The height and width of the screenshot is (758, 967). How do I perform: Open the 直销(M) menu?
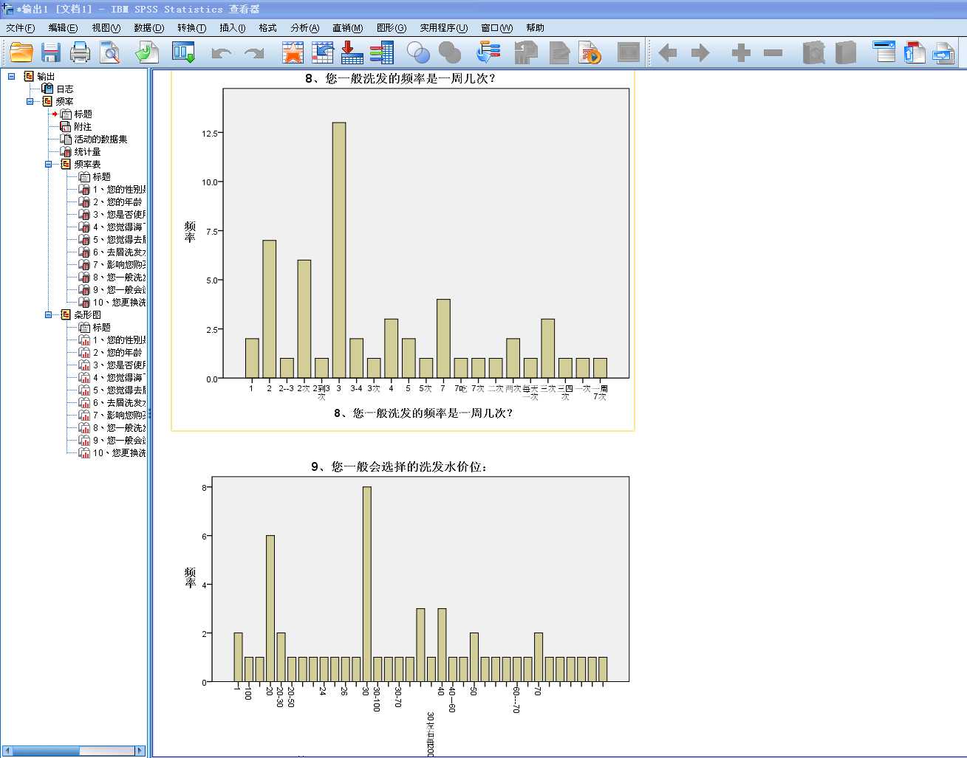(x=347, y=28)
